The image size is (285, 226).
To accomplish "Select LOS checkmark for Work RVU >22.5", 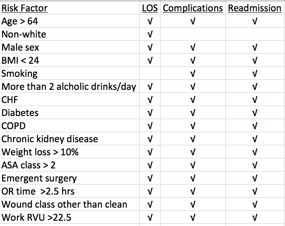I will point(150,217).
